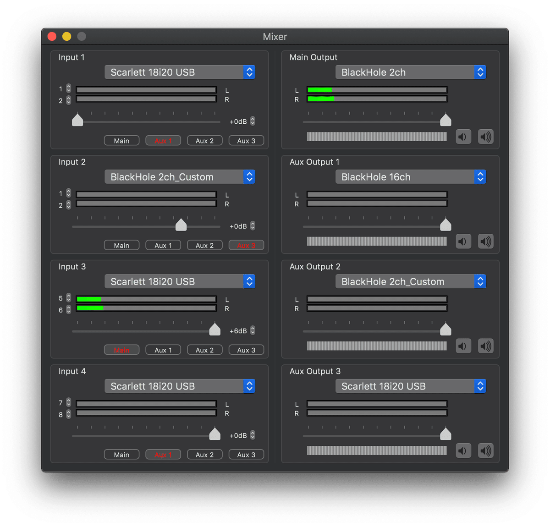Click Input 4 gain slider handle
The width and height of the screenshot is (550, 527).
pos(214,434)
